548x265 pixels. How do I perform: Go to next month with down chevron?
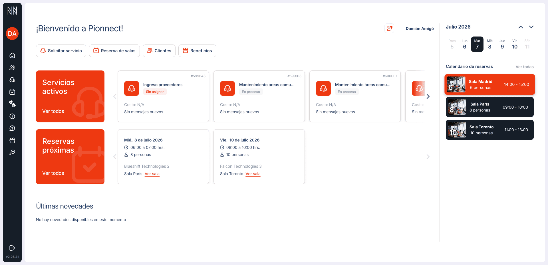point(531,27)
